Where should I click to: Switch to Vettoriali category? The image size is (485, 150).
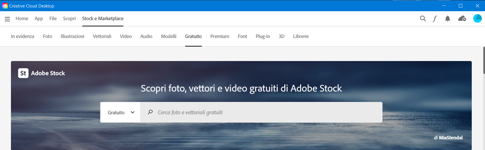pos(102,36)
